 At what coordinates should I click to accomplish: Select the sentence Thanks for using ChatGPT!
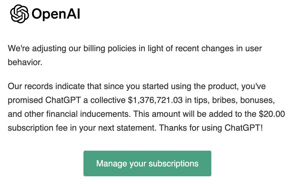[x=211, y=128]
